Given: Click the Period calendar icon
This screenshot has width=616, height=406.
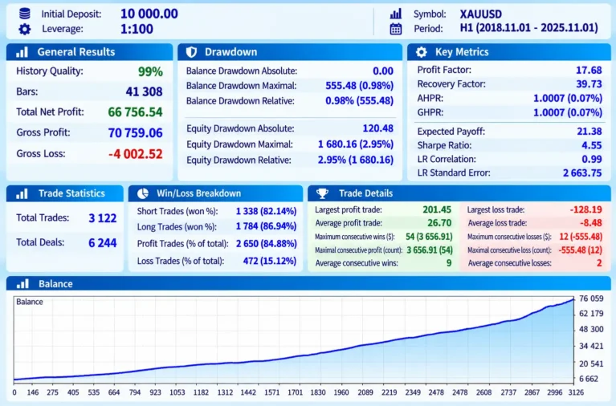Looking at the screenshot, I should click(x=396, y=29).
